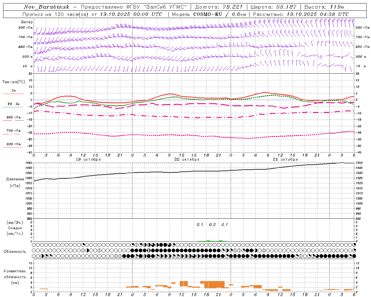Click the 500 м wind level label on left
The image size is (371, 297).
tap(28, 57)
